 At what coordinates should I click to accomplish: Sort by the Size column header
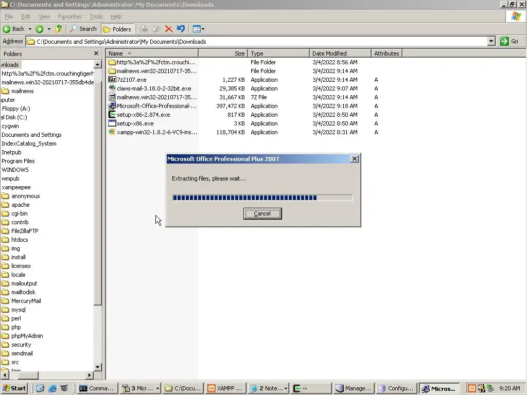tap(223, 53)
